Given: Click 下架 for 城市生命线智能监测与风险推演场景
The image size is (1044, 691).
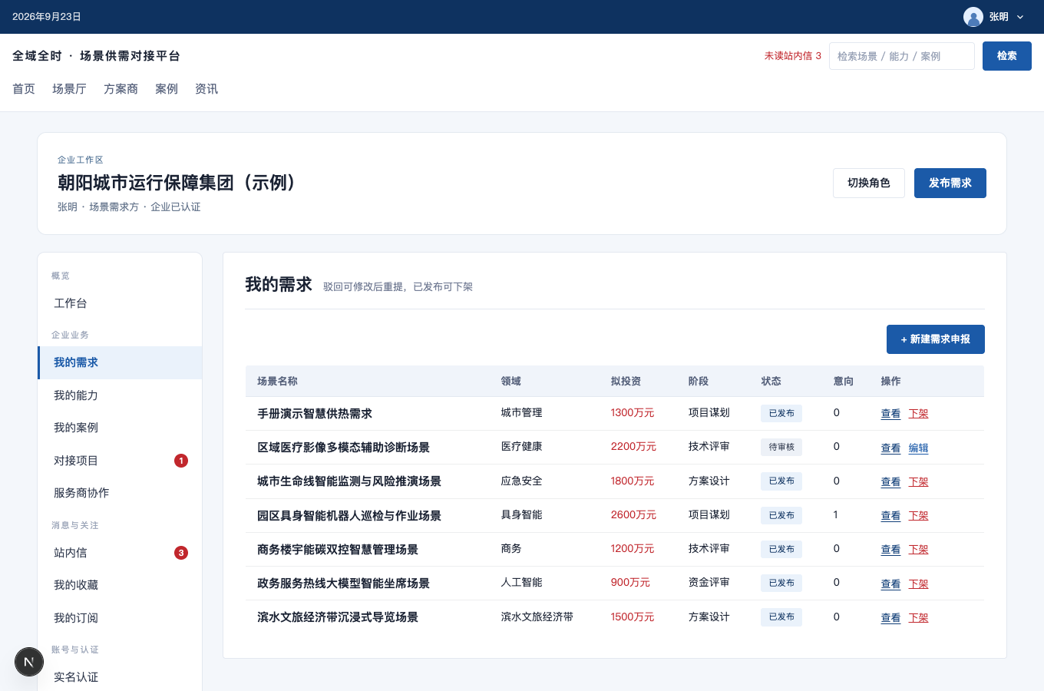Looking at the screenshot, I should click(918, 481).
